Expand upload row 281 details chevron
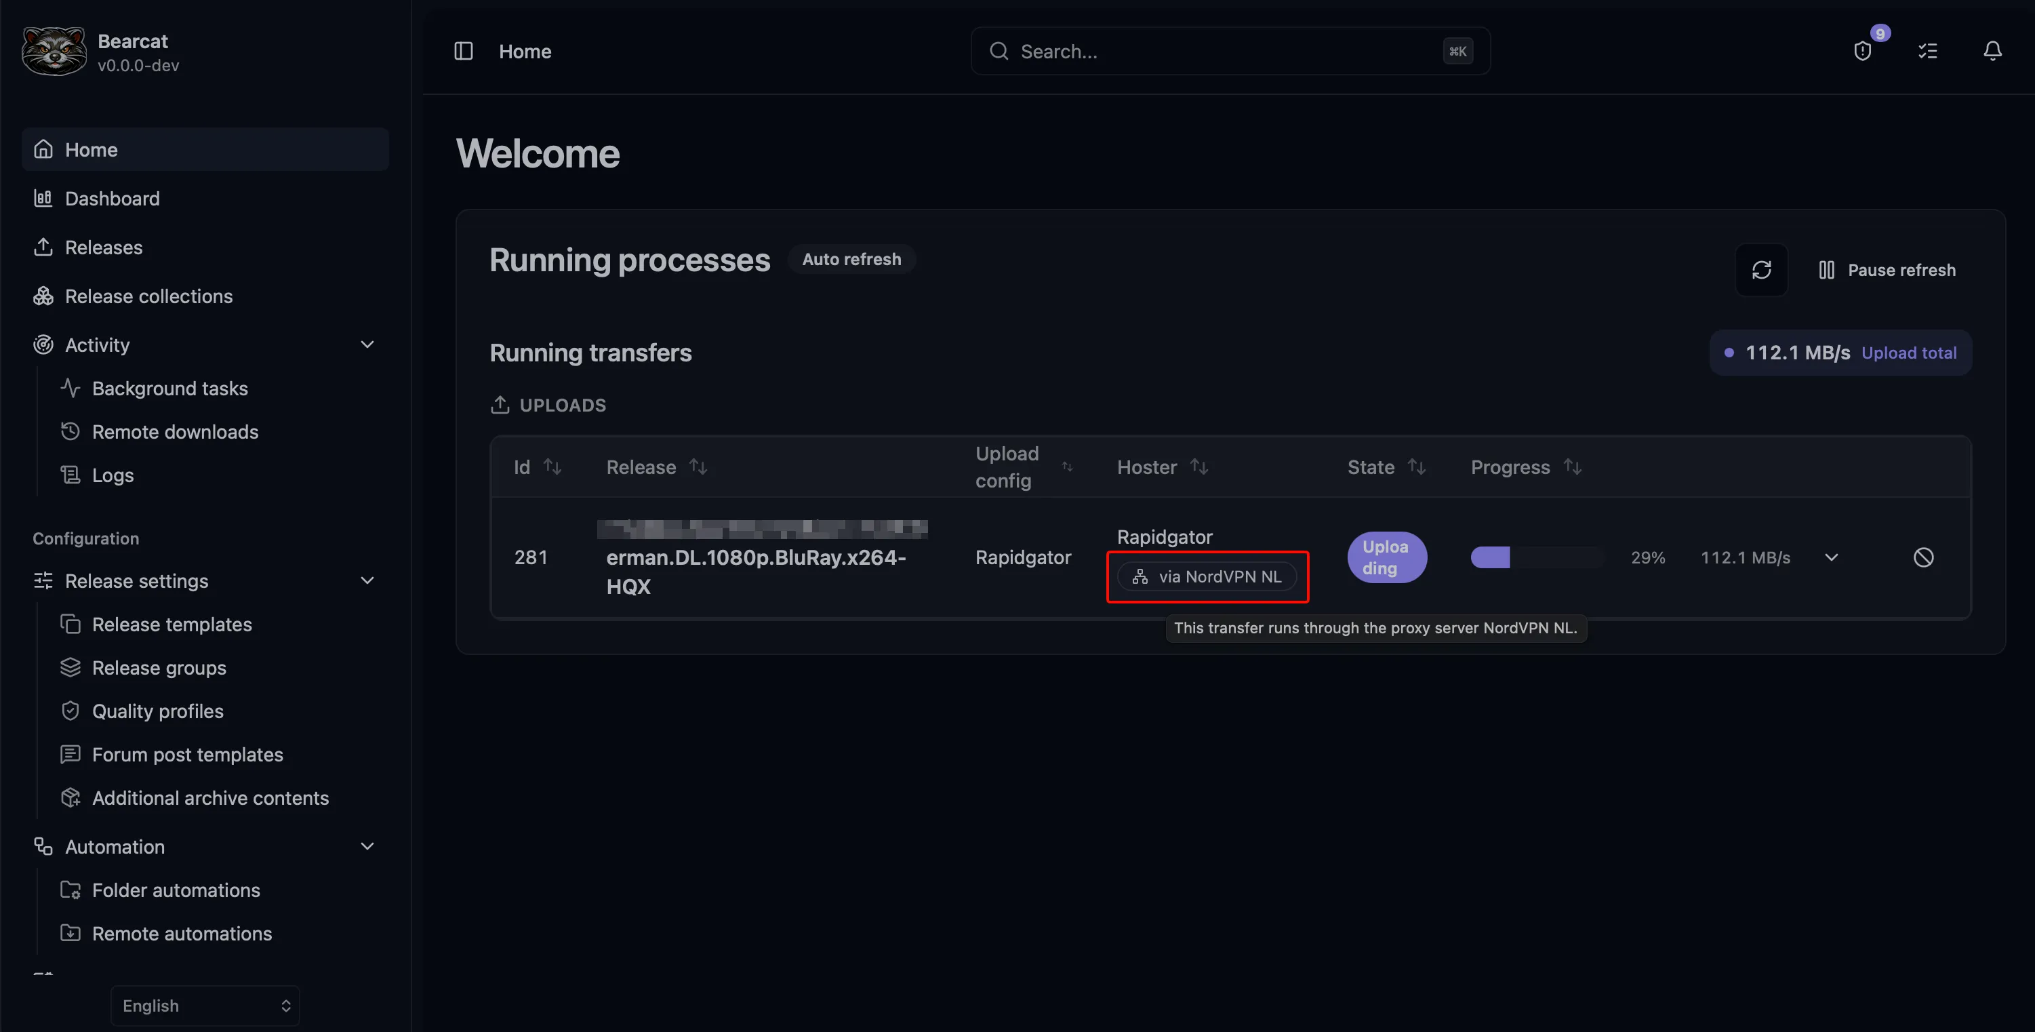 (x=1831, y=557)
